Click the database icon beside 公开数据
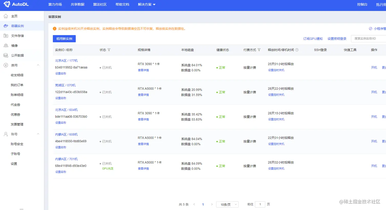The width and height of the screenshot is (386, 210). coord(6,55)
